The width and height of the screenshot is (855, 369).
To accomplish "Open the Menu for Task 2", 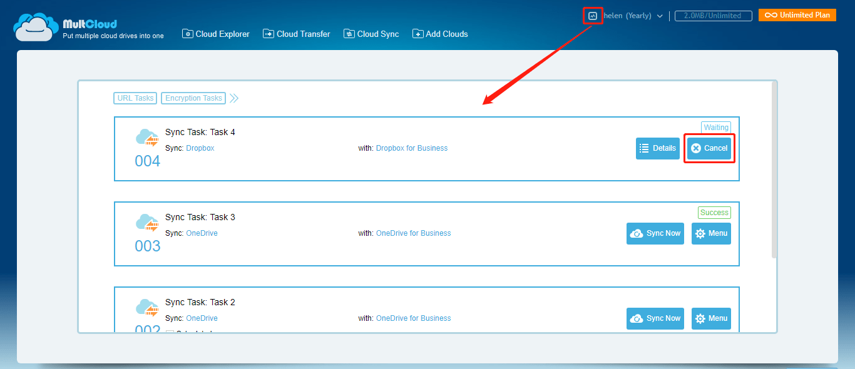I will coord(711,318).
